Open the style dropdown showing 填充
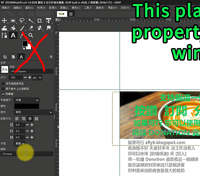Viewport: 200px width, 176px height. click(33, 112)
